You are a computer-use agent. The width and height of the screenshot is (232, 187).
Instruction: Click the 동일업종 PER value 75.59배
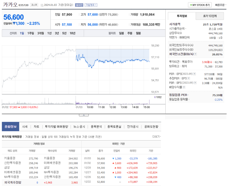[x=217, y=95]
